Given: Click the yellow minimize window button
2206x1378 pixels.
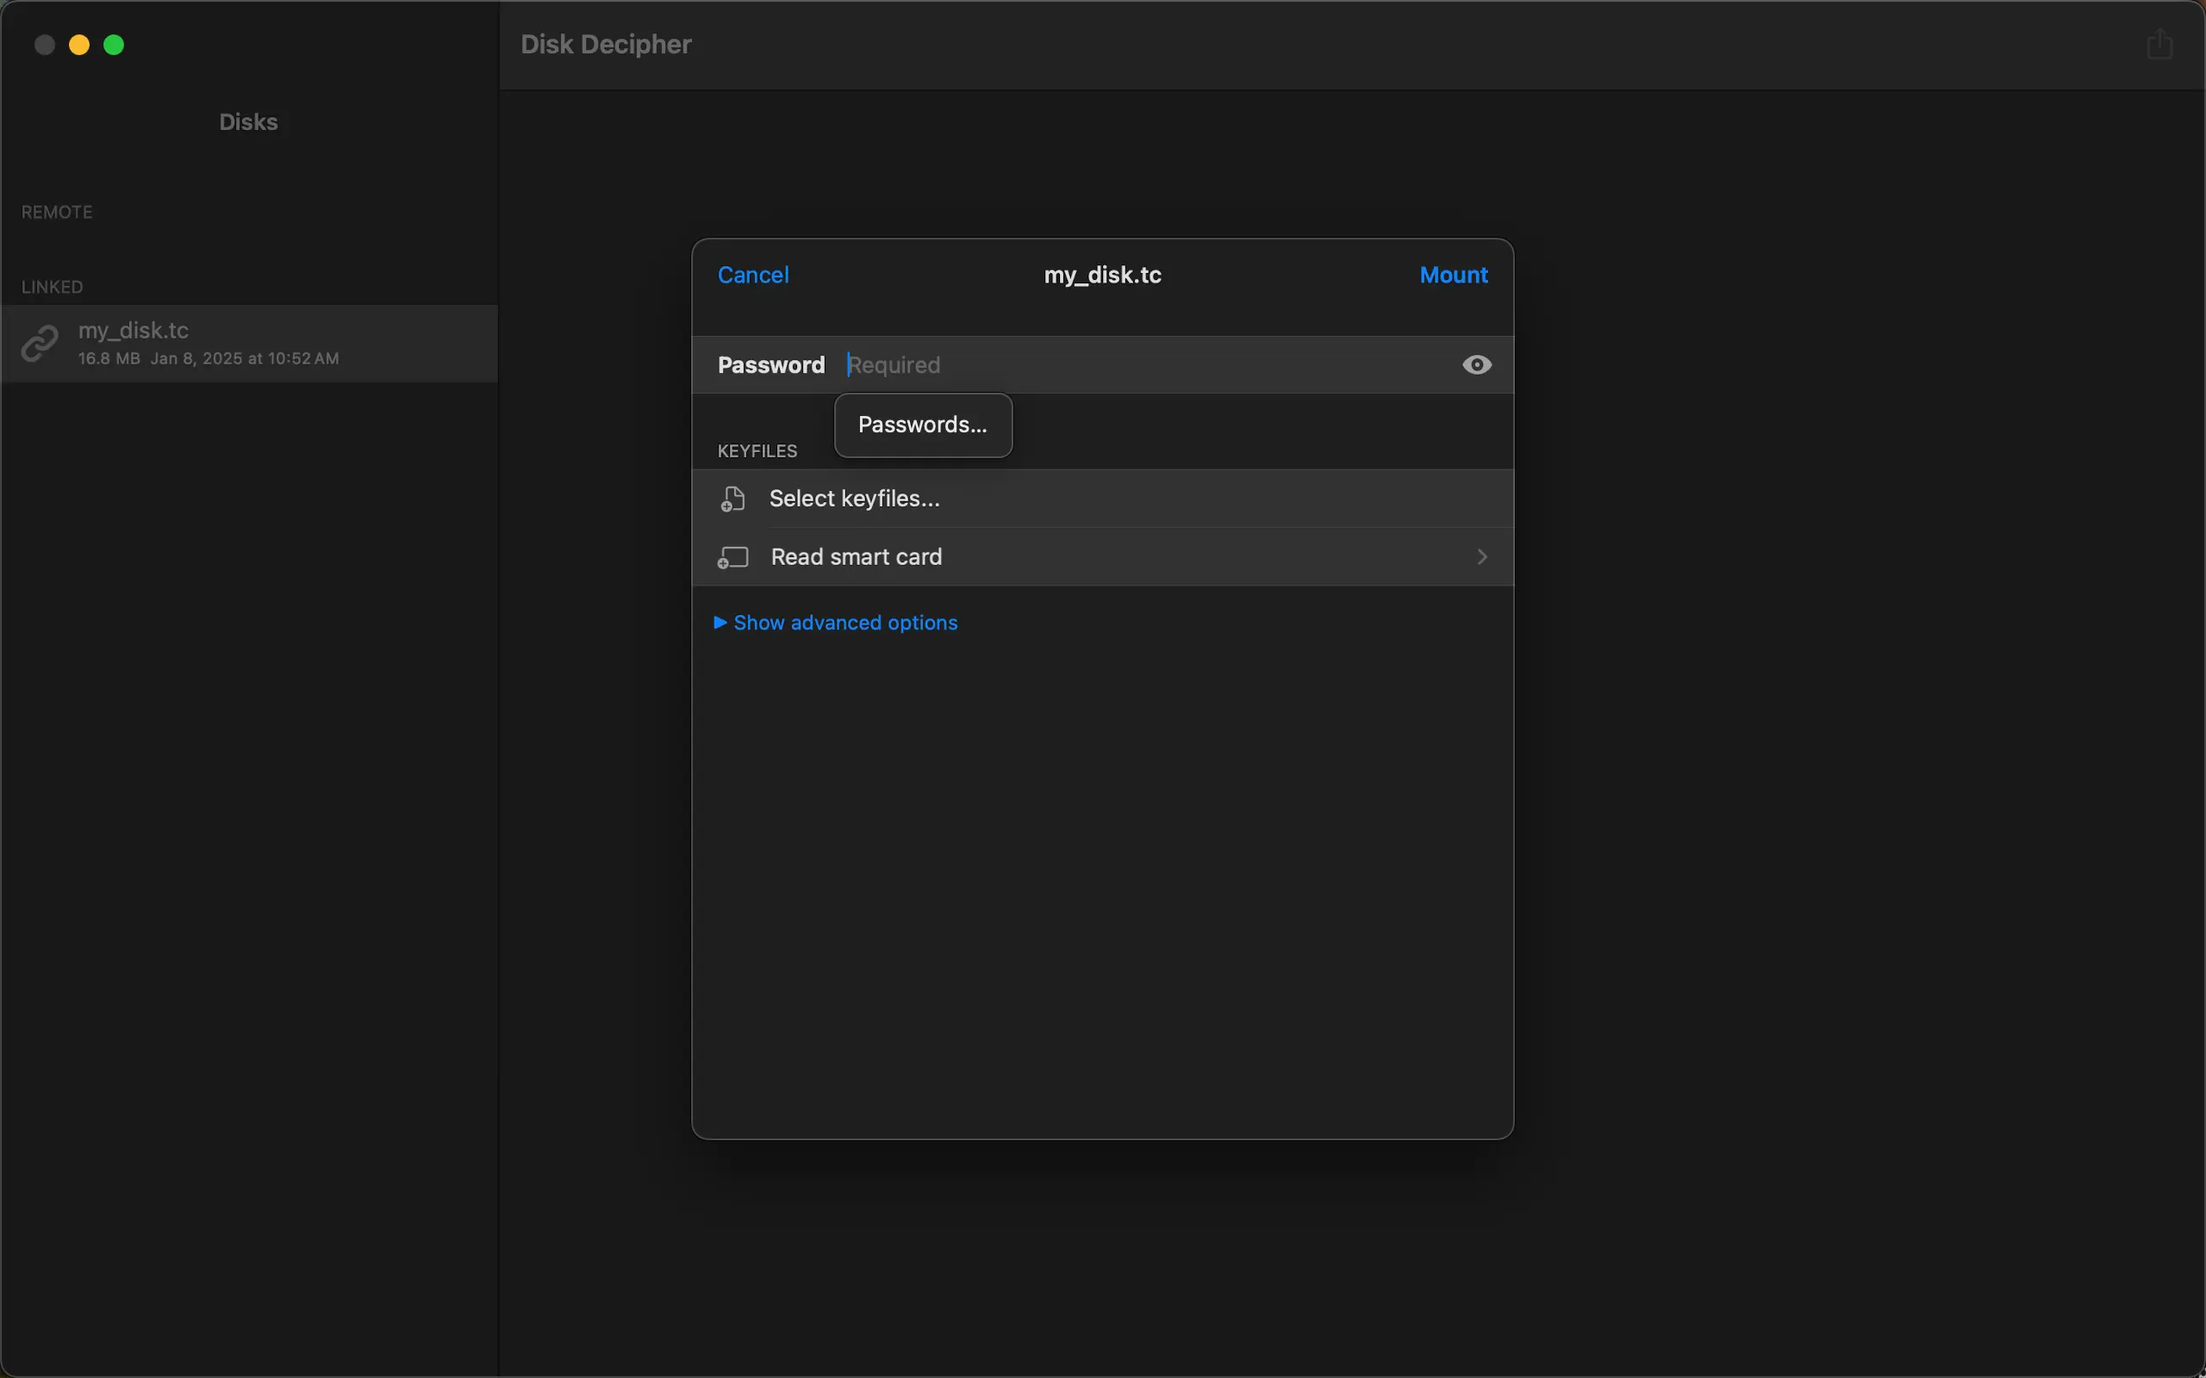Looking at the screenshot, I should (79, 45).
